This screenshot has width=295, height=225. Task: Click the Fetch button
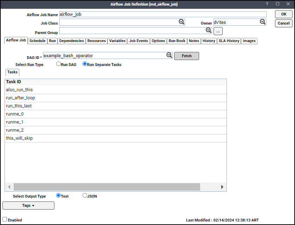(186, 56)
